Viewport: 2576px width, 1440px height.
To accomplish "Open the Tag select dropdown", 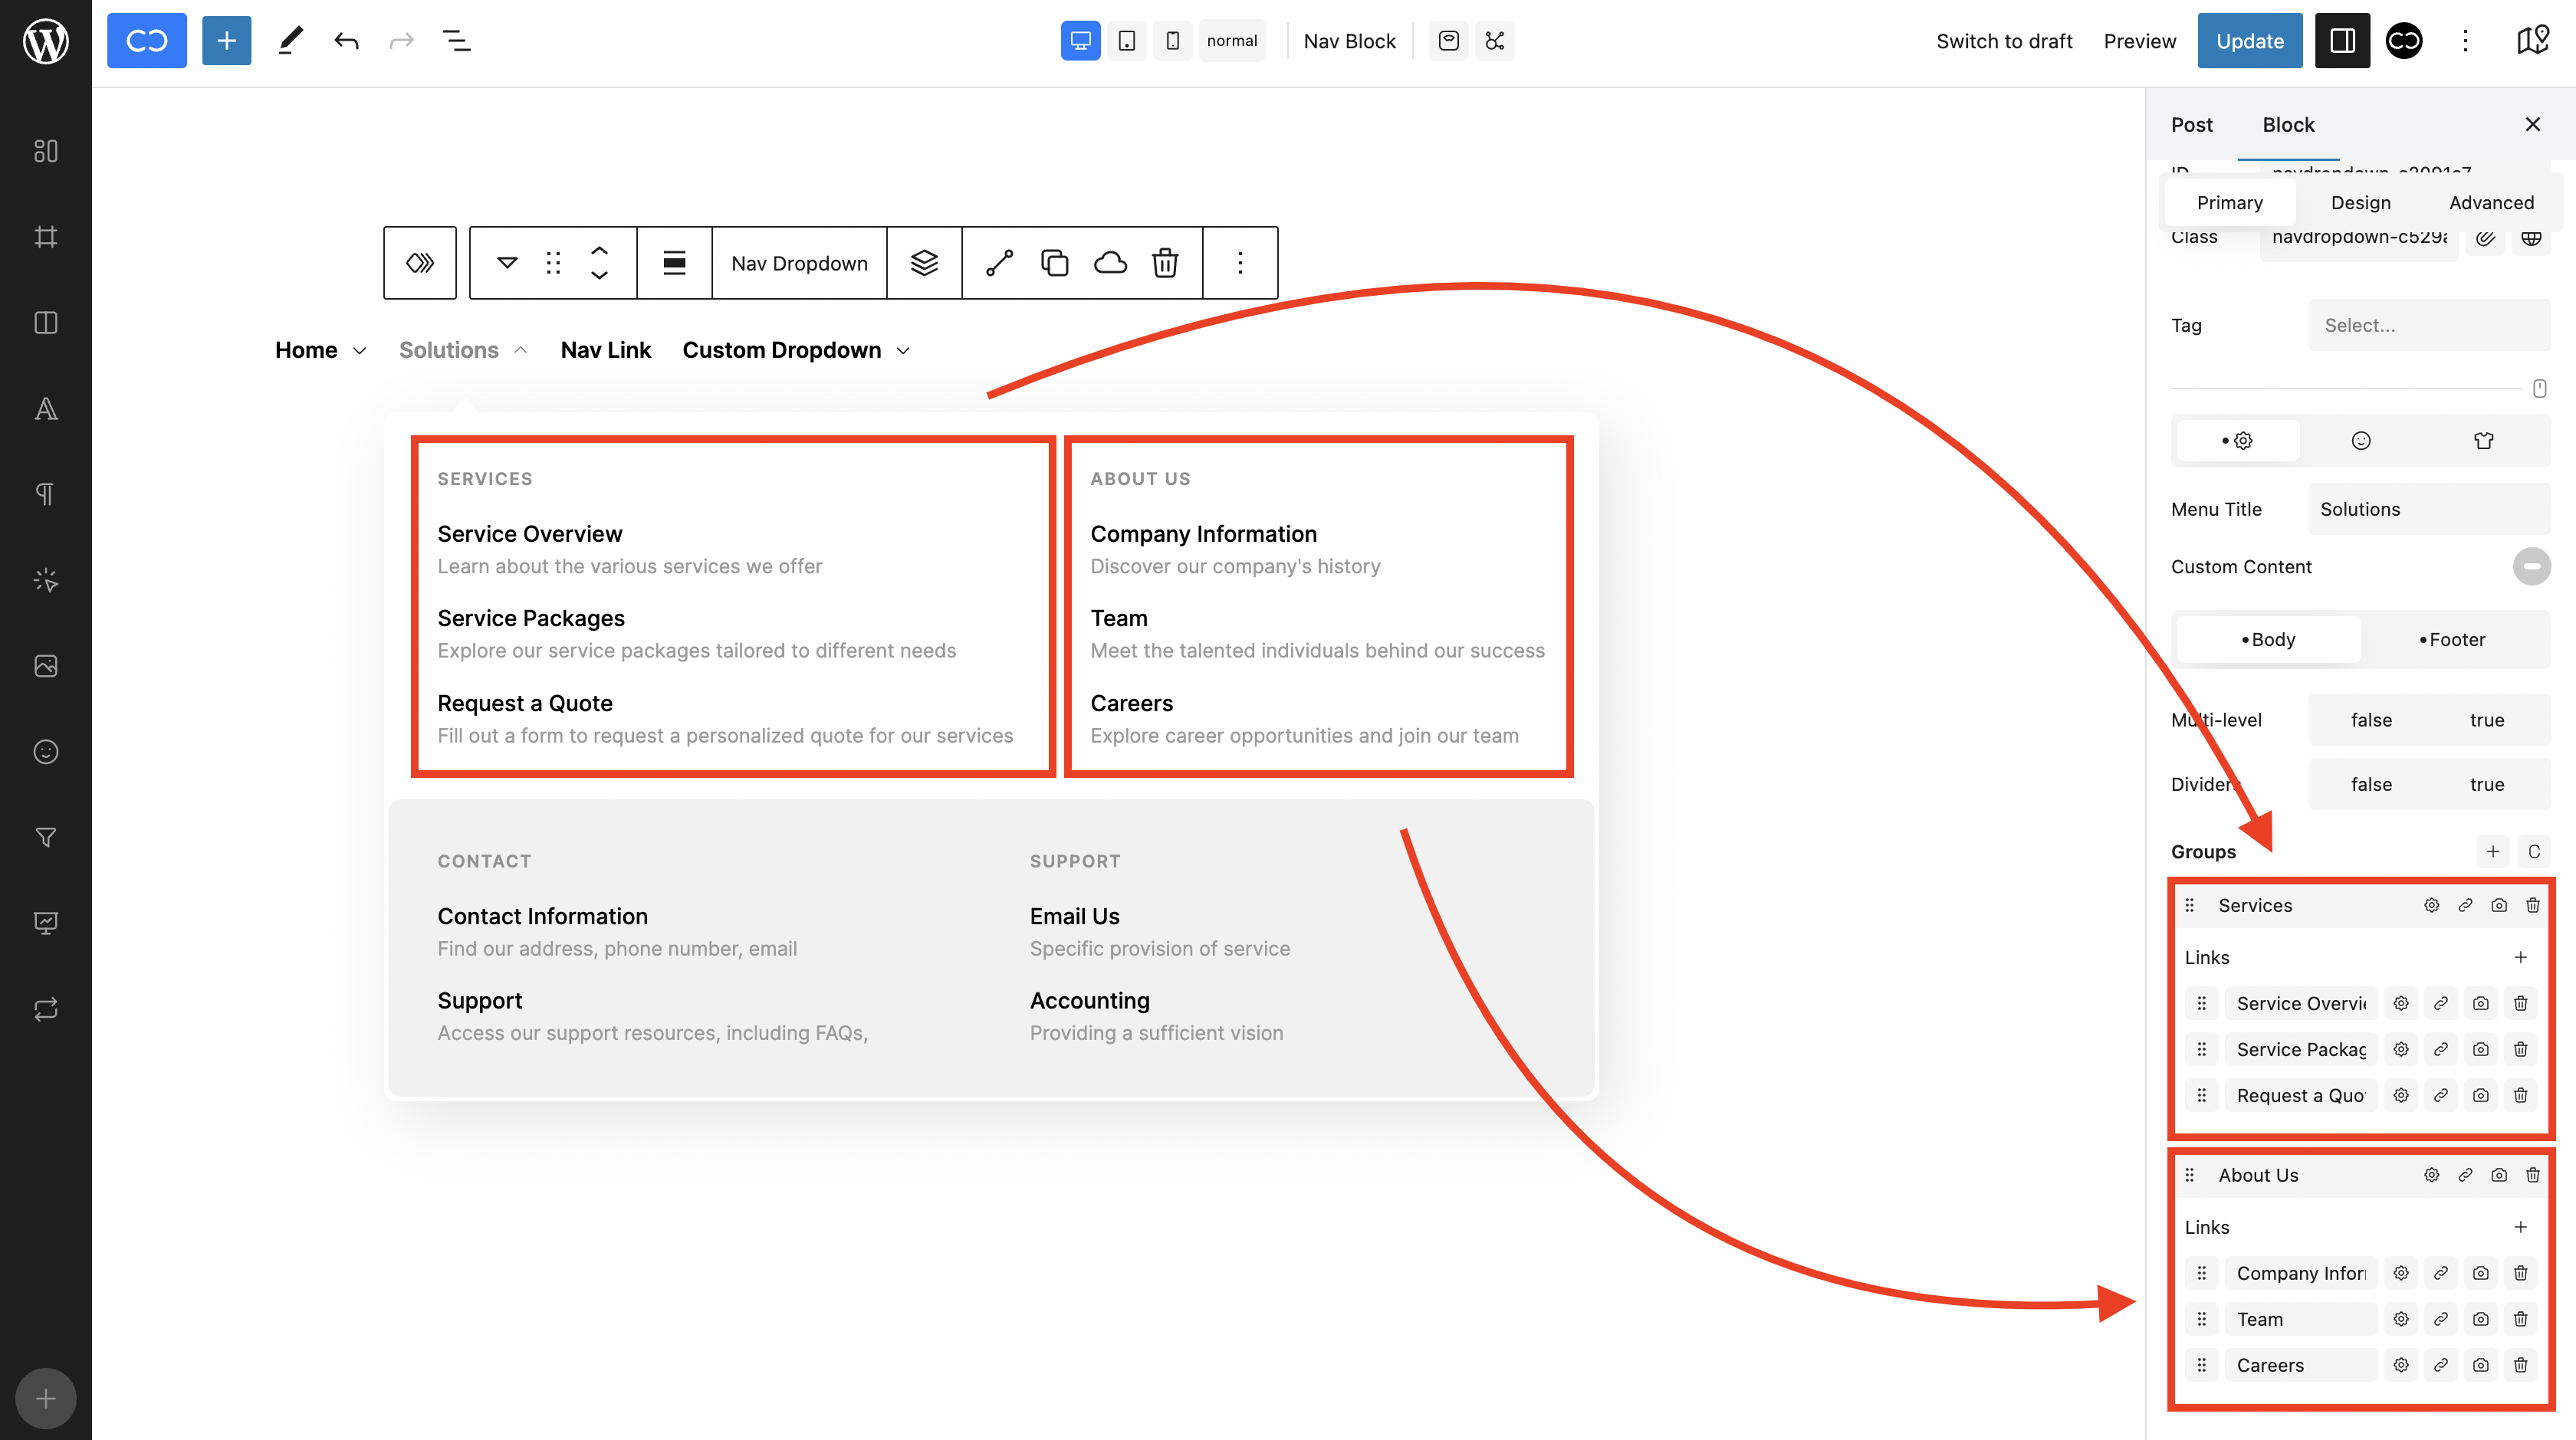I will click(x=2428, y=325).
